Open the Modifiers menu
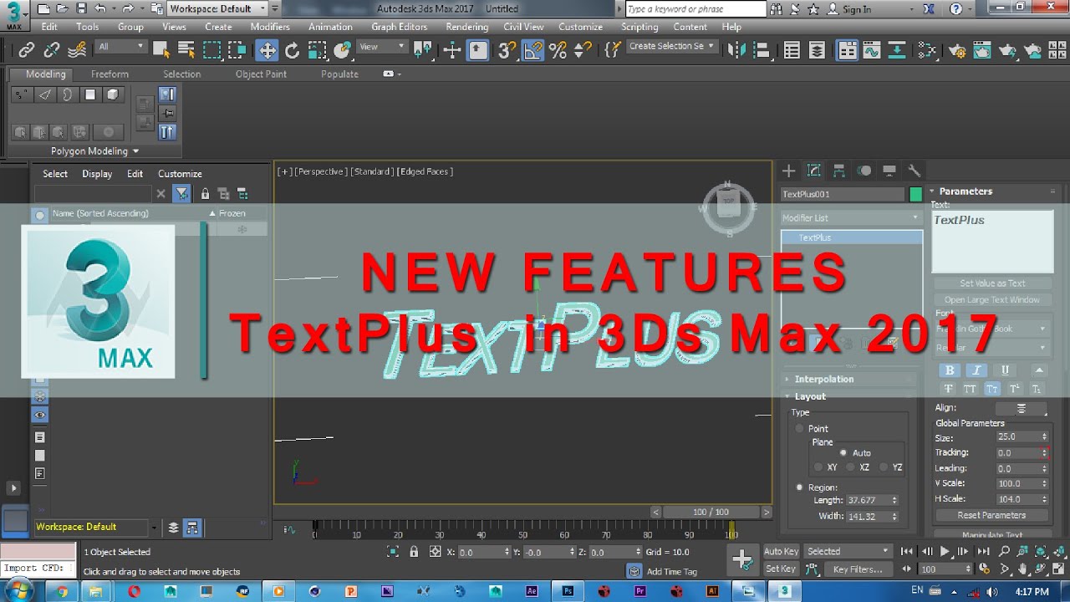This screenshot has width=1070, height=602. (270, 27)
